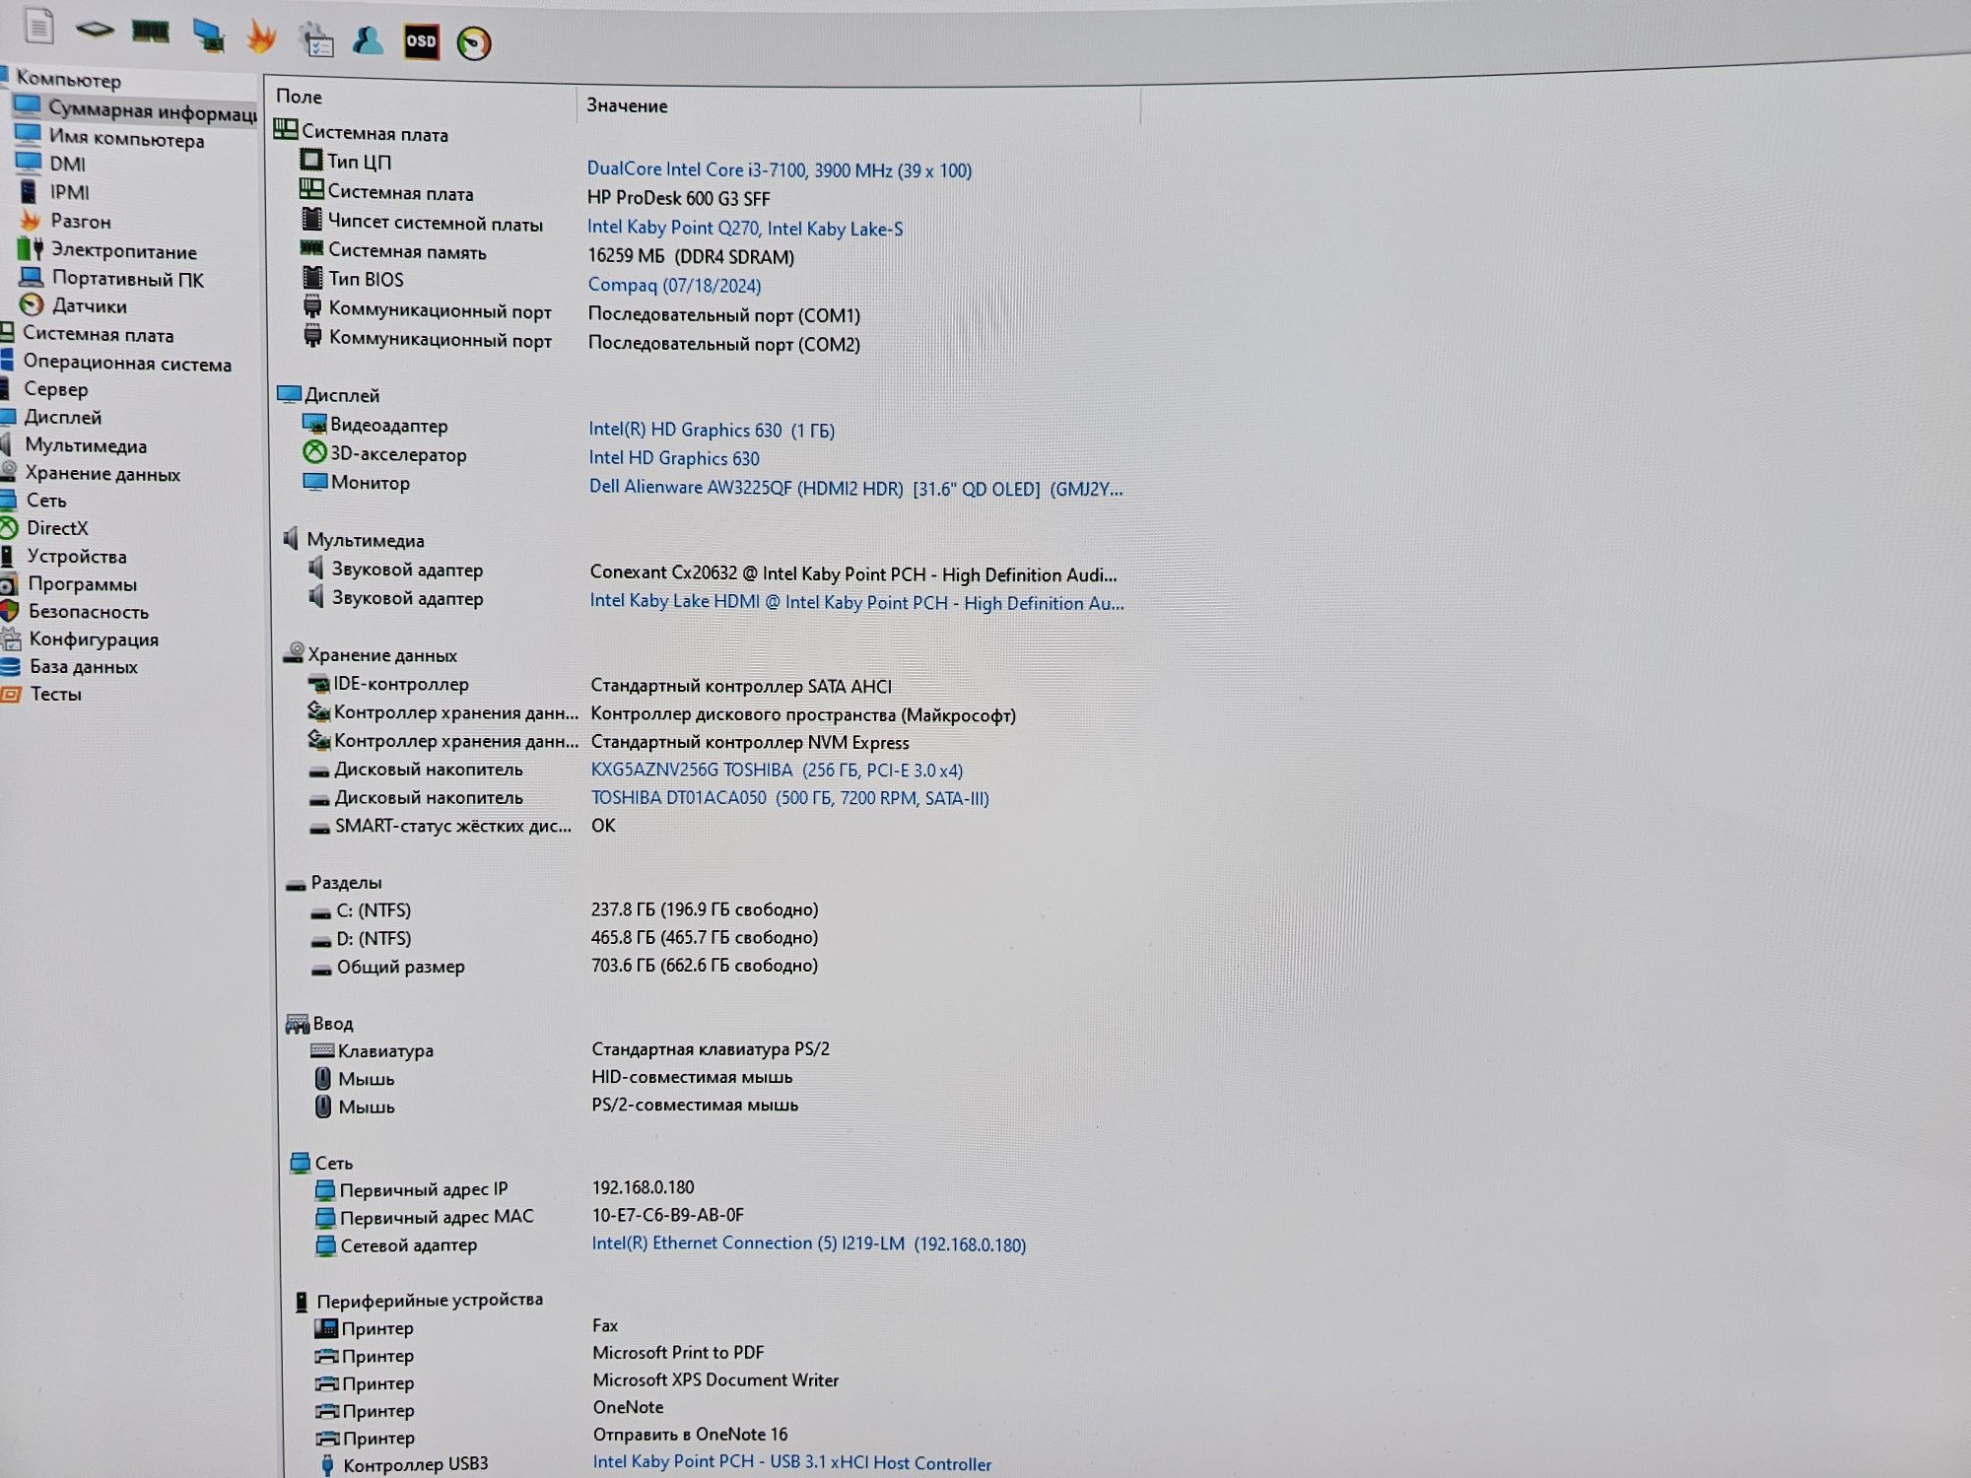Open 'DualCore Intel Core i3-7100' link
This screenshot has height=1478, width=1971.
(780, 169)
